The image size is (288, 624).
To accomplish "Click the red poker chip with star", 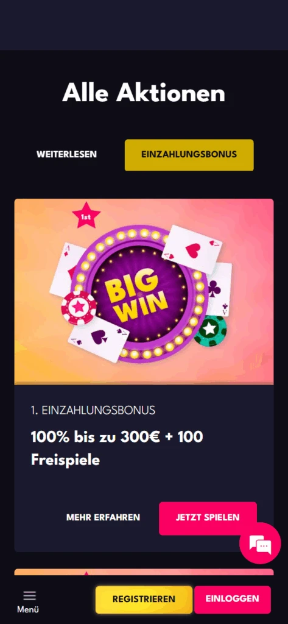I will click(x=79, y=308).
